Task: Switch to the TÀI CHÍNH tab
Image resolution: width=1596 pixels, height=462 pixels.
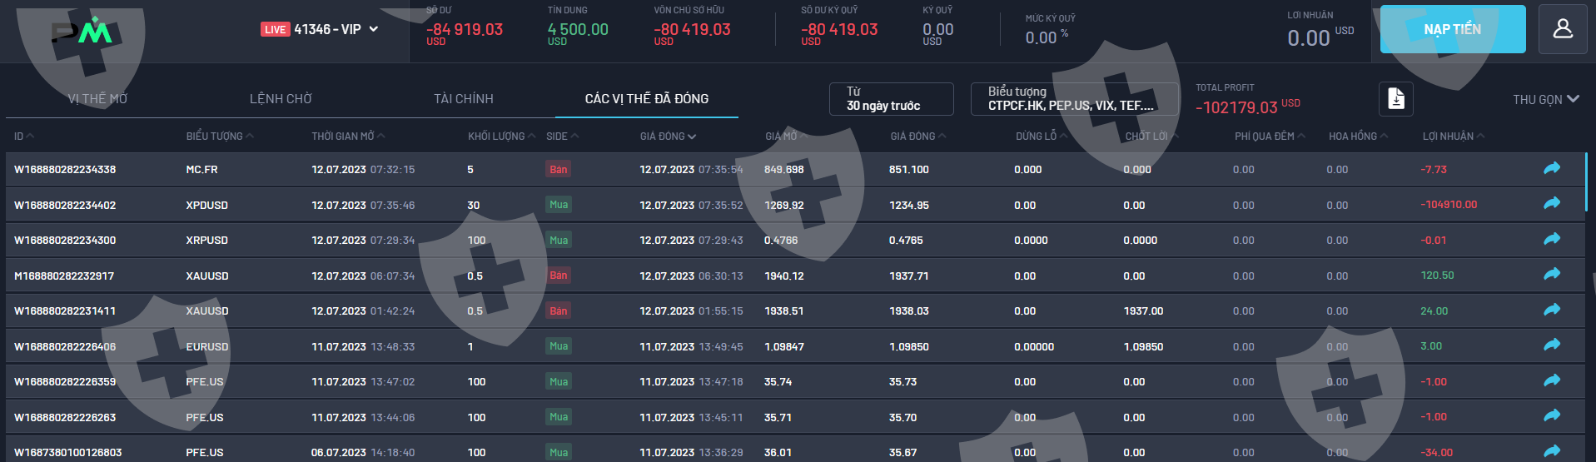Action: (x=463, y=99)
